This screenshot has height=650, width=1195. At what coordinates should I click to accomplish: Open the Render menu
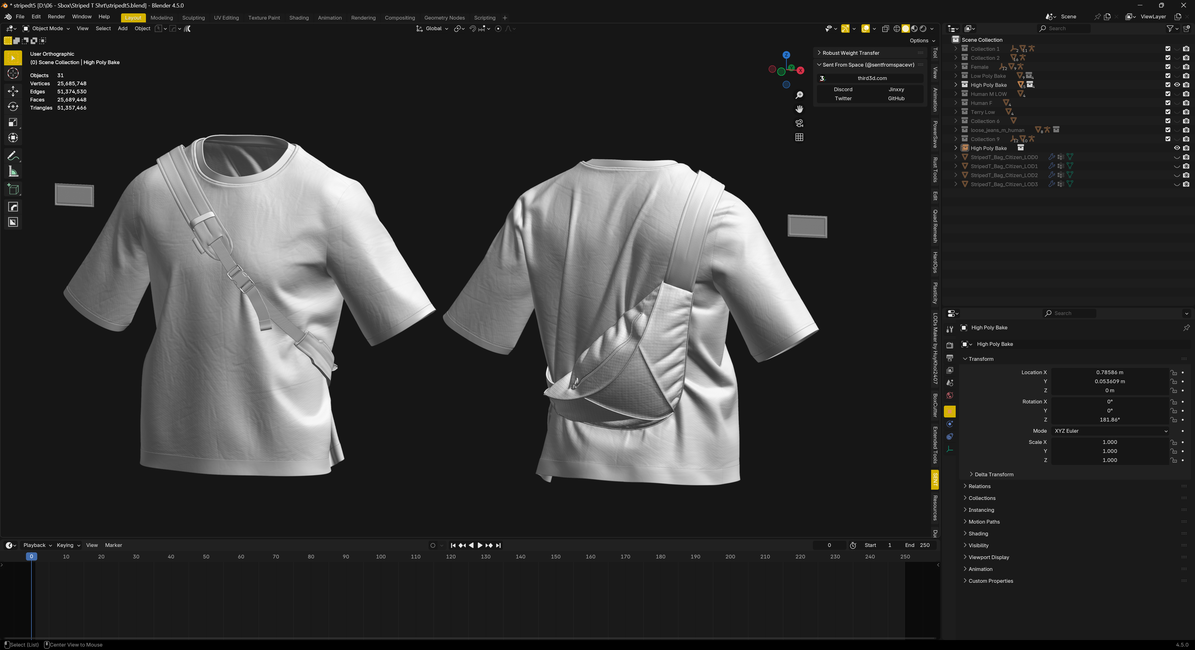pos(56,16)
